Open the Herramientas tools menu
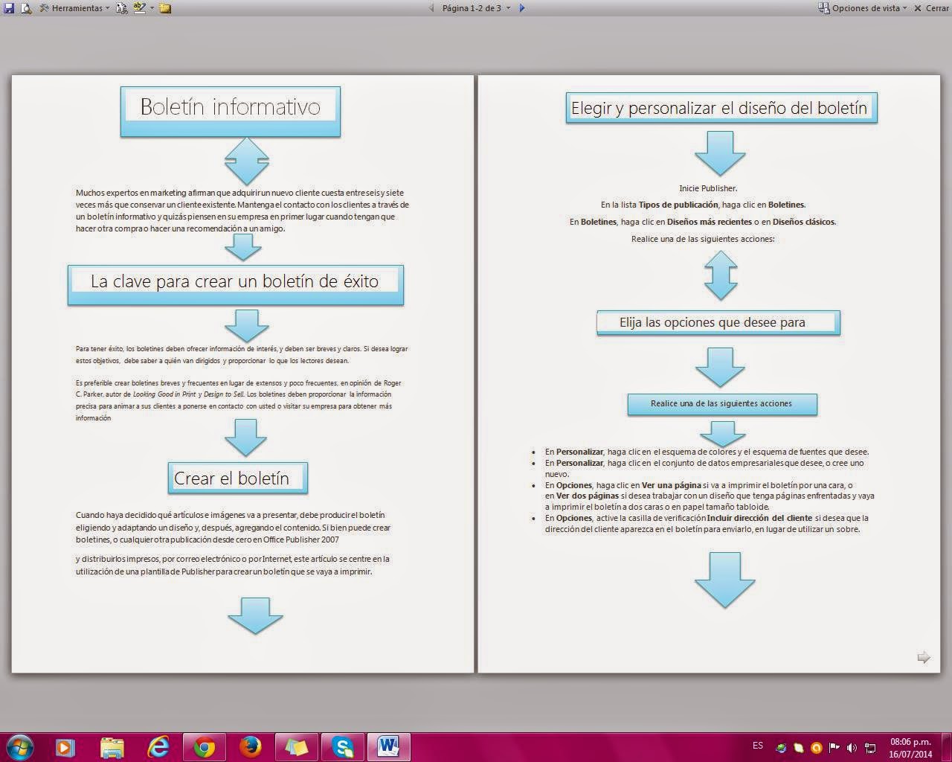 pos(74,8)
